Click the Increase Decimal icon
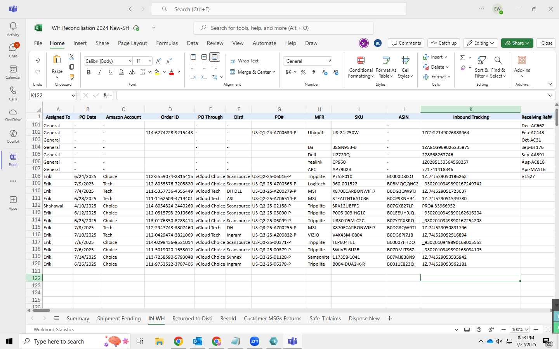This screenshot has width=559, height=349. coord(325,72)
